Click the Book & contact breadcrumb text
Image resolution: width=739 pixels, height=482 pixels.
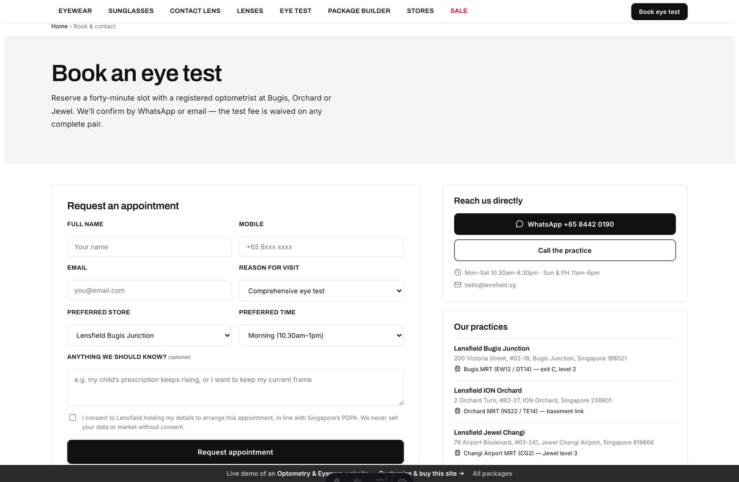point(95,26)
